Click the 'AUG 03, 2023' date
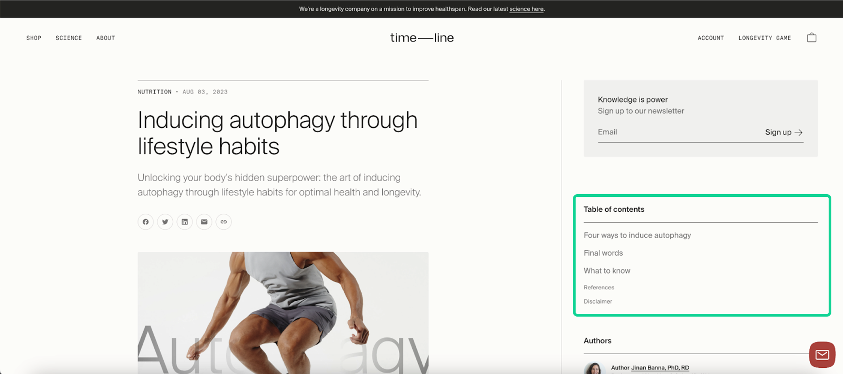843x374 pixels. [205, 92]
